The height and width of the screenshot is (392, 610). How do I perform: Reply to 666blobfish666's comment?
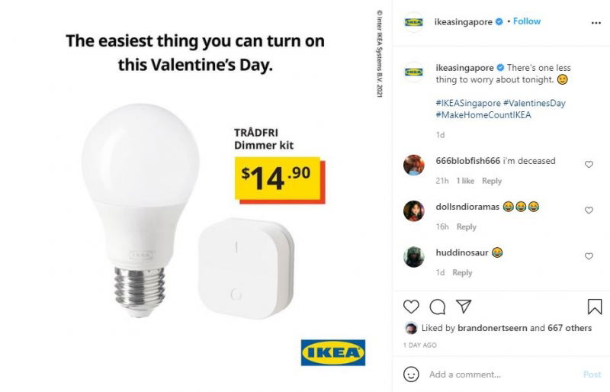tap(492, 181)
